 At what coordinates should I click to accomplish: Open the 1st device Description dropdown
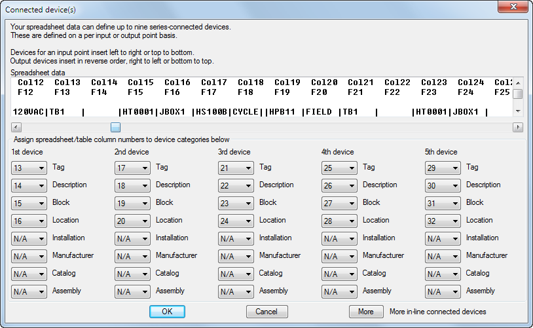pyautogui.click(x=29, y=185)
